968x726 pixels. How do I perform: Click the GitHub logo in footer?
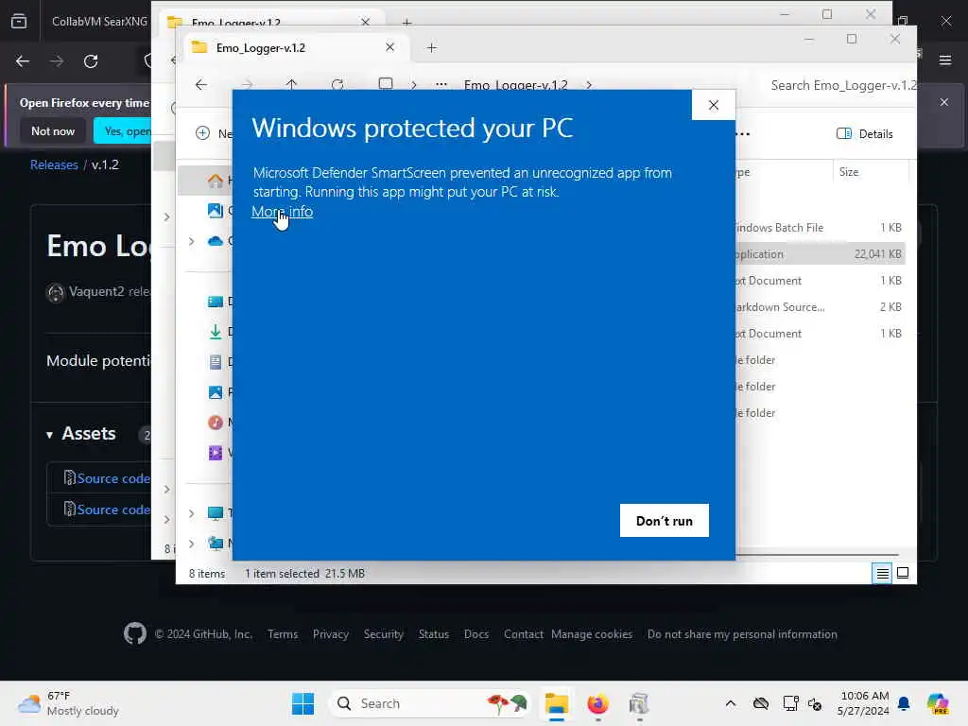[x=134, y=633]
